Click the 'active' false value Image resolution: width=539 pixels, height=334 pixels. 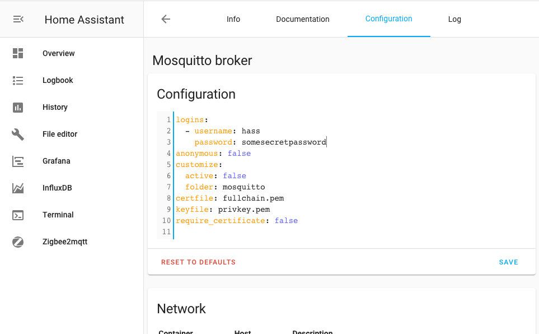[235, 175]
